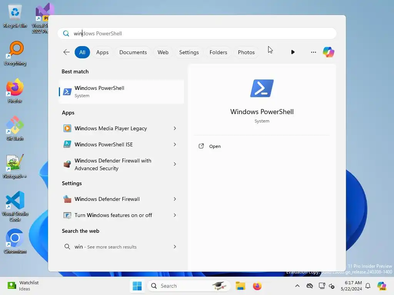Screen dimensions: 394x295
Task: Click the Windows Media Player Legacy icon
Action: [x=67, y=128]
